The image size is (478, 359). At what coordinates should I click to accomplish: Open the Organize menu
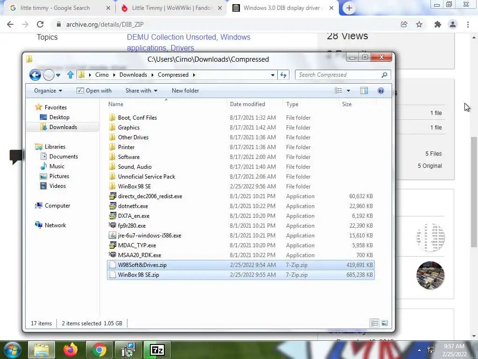tap(48, 91)
